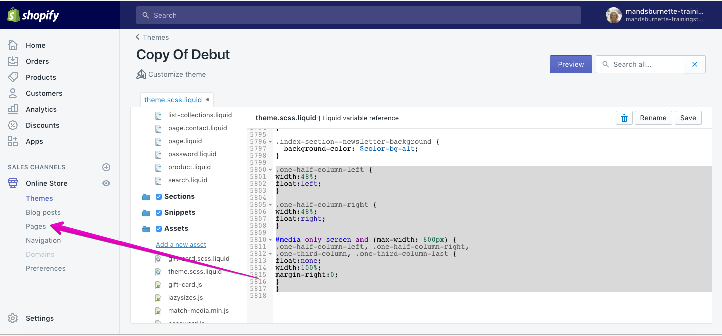This screenshot has width=722, height=336.
Task: Click the Online Store shop icon
Action: [x=13, y=183]
